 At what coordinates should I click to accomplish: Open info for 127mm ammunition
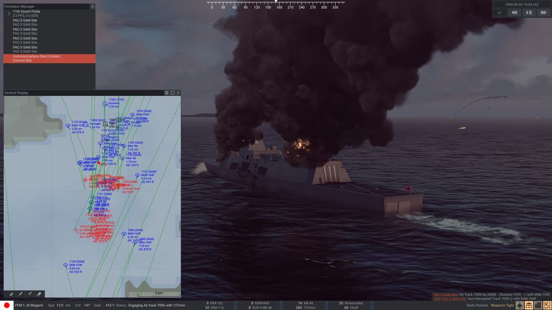point(326,308)
